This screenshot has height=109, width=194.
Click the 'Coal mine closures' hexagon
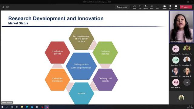(105, 52)
